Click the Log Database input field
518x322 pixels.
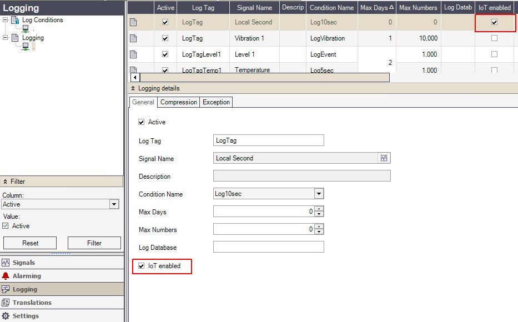(269, 247)
